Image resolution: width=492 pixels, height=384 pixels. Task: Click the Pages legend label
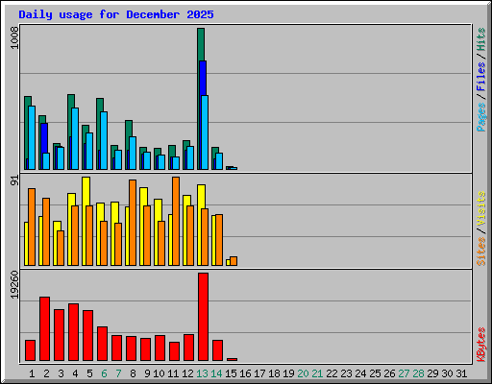pyautogui.click(x=480, y=117)
